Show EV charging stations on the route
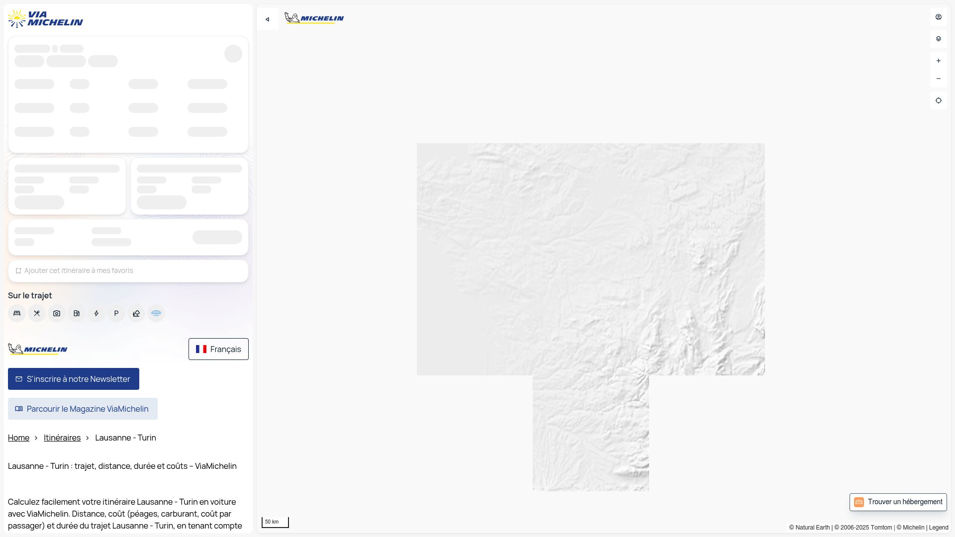 [96, 313]
